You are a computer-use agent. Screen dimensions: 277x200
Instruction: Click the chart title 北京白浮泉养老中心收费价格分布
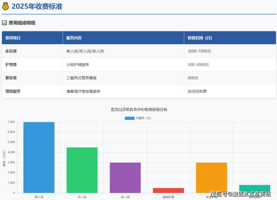click(x=139, y=110)
